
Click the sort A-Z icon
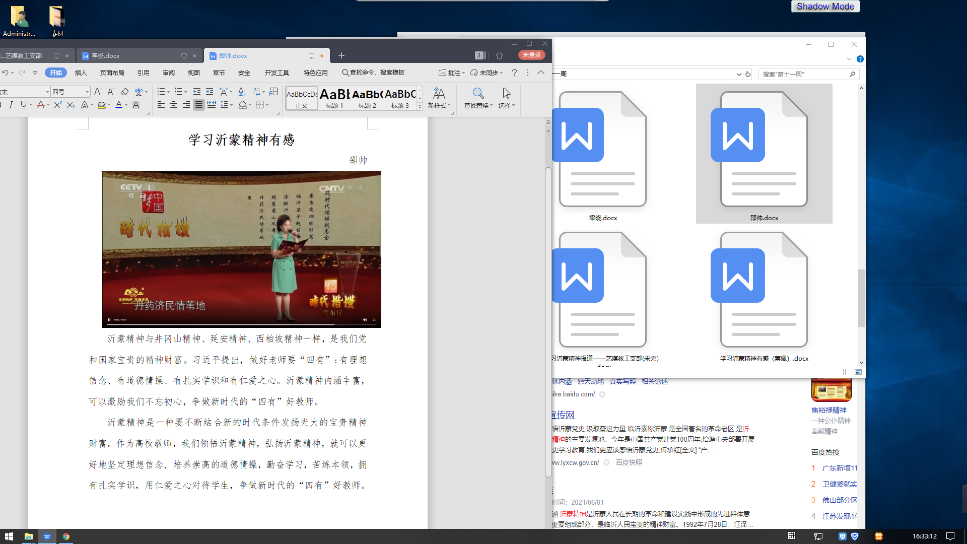tap(242, 92)
